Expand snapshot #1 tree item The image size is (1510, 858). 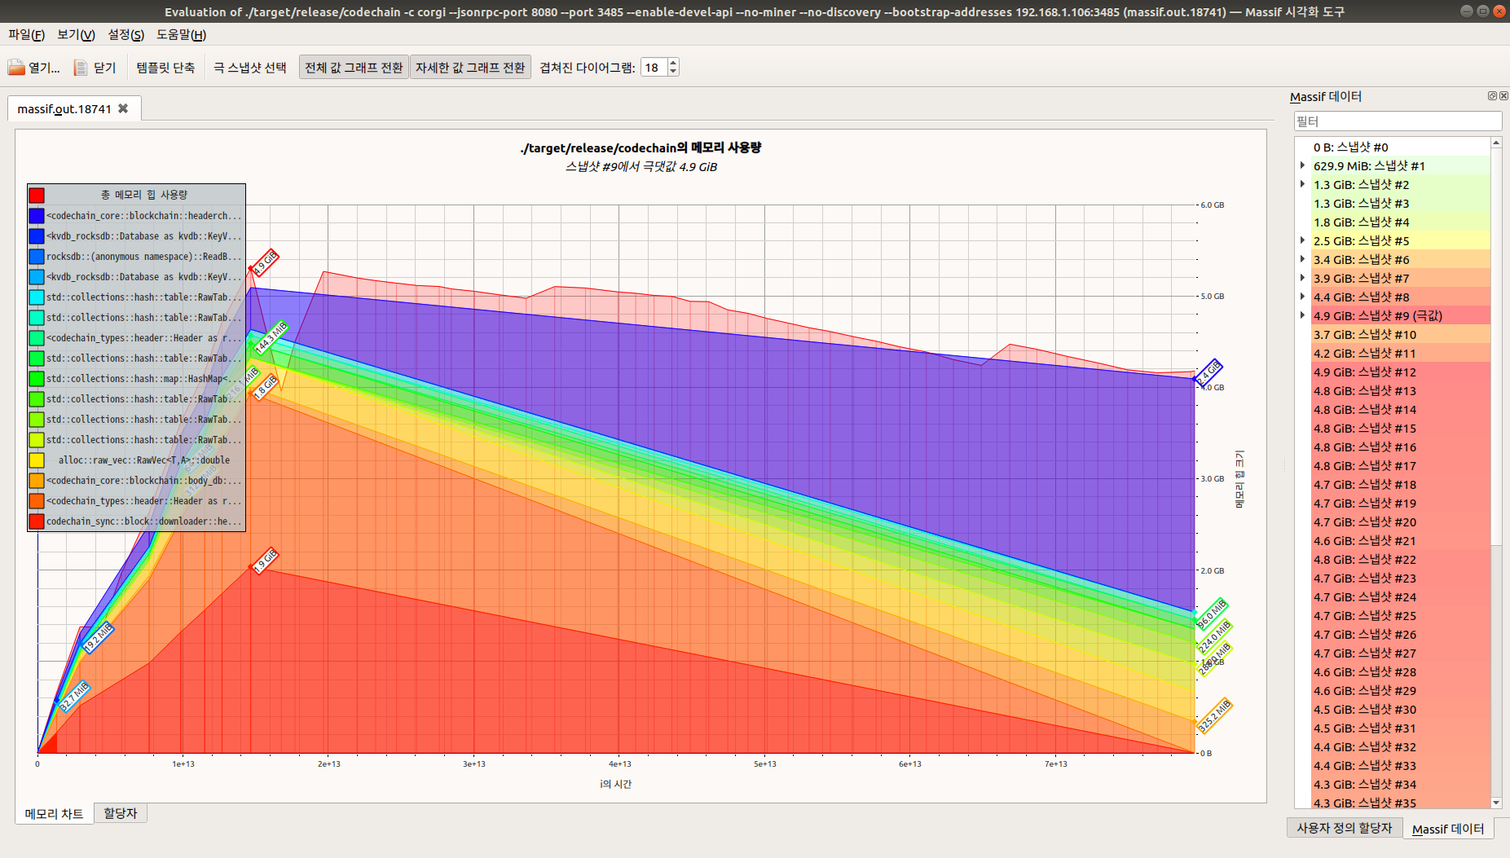(1302, 165)
